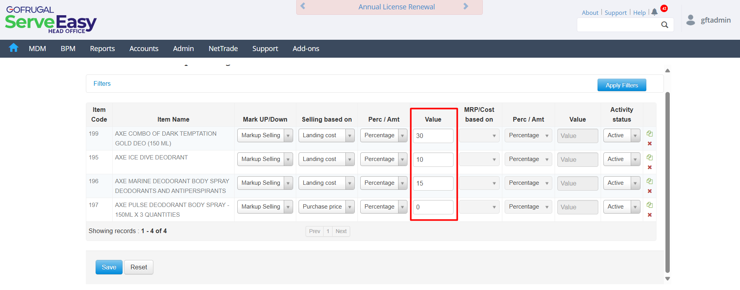740x290 pixels.
Task: Click the gftadmin username text
Action: [716, 20]
